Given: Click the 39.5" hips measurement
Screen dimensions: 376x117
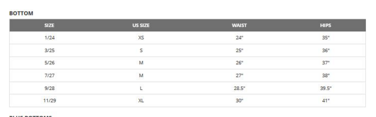Looking at the screenshot, I should 326,88.
